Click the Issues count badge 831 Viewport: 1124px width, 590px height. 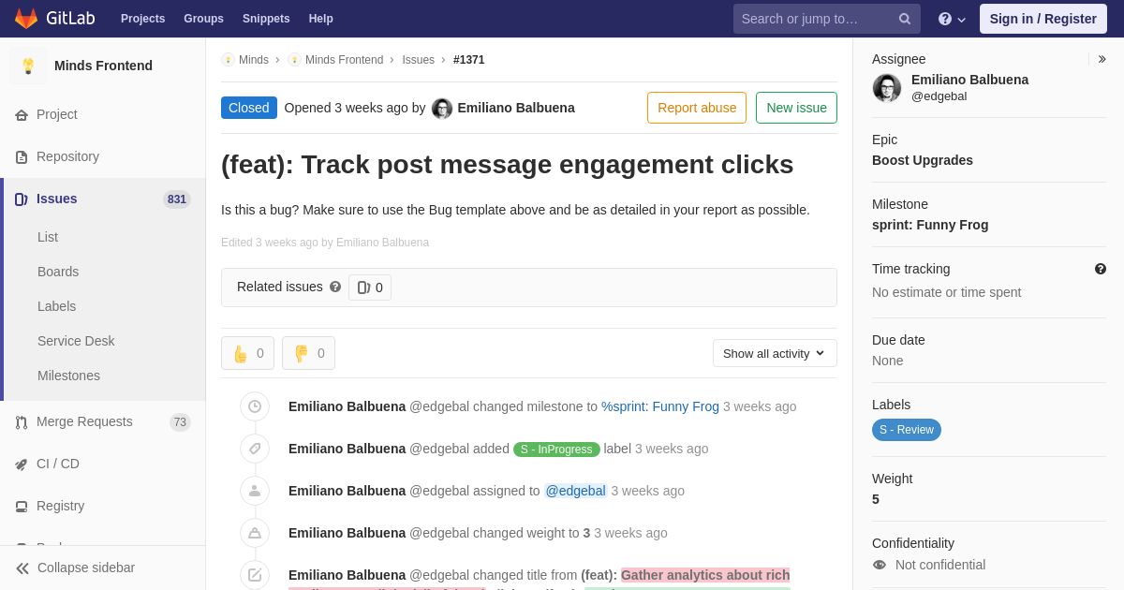[x=177, y=199]
